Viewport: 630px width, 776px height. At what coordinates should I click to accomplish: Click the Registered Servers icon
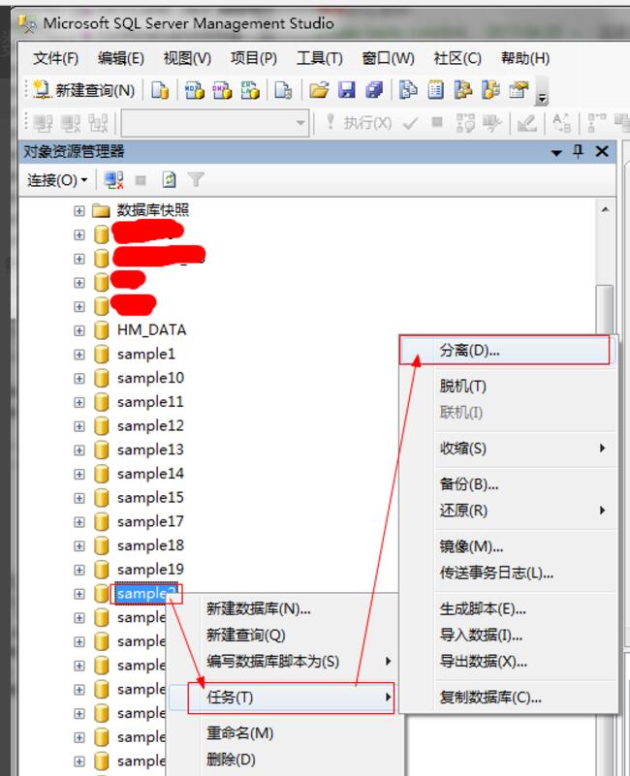click(408, 90)
